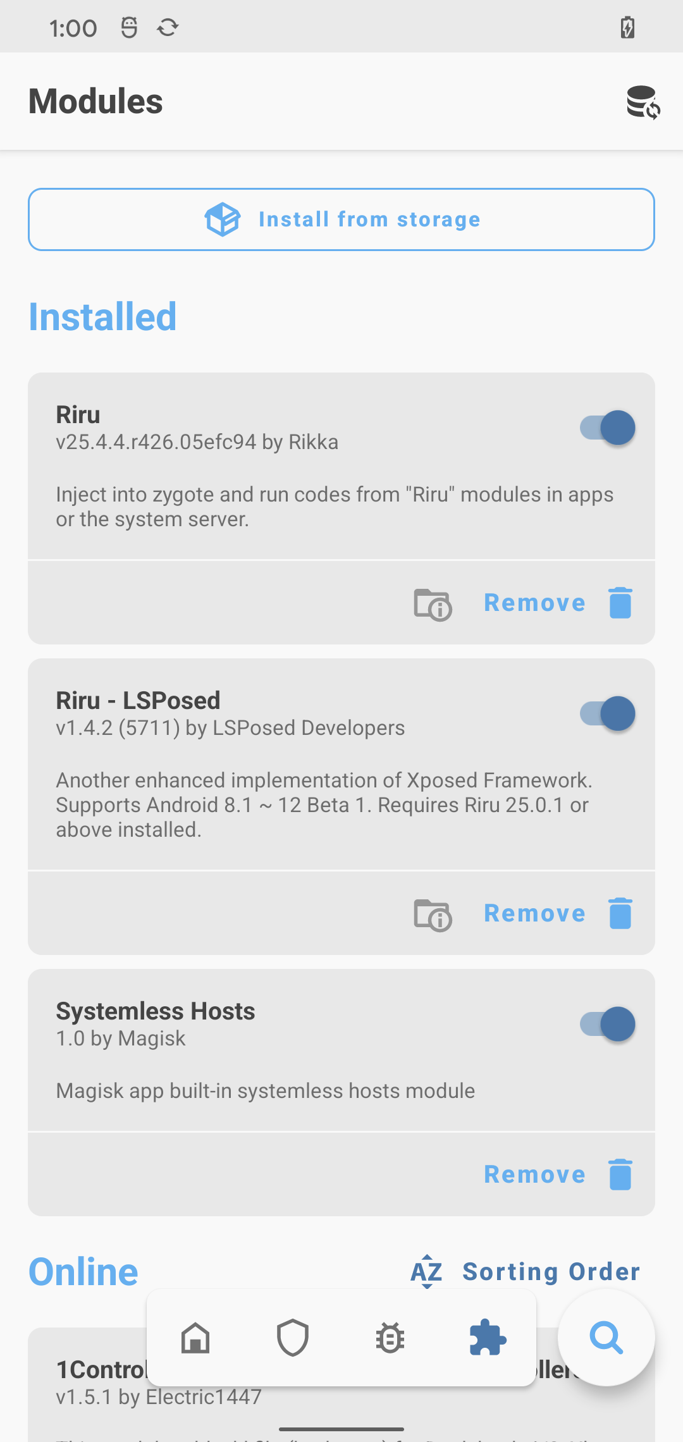Tap the status bar sync icon
The height and width of the screenshot is (1442, 683).
coord(168,27)
